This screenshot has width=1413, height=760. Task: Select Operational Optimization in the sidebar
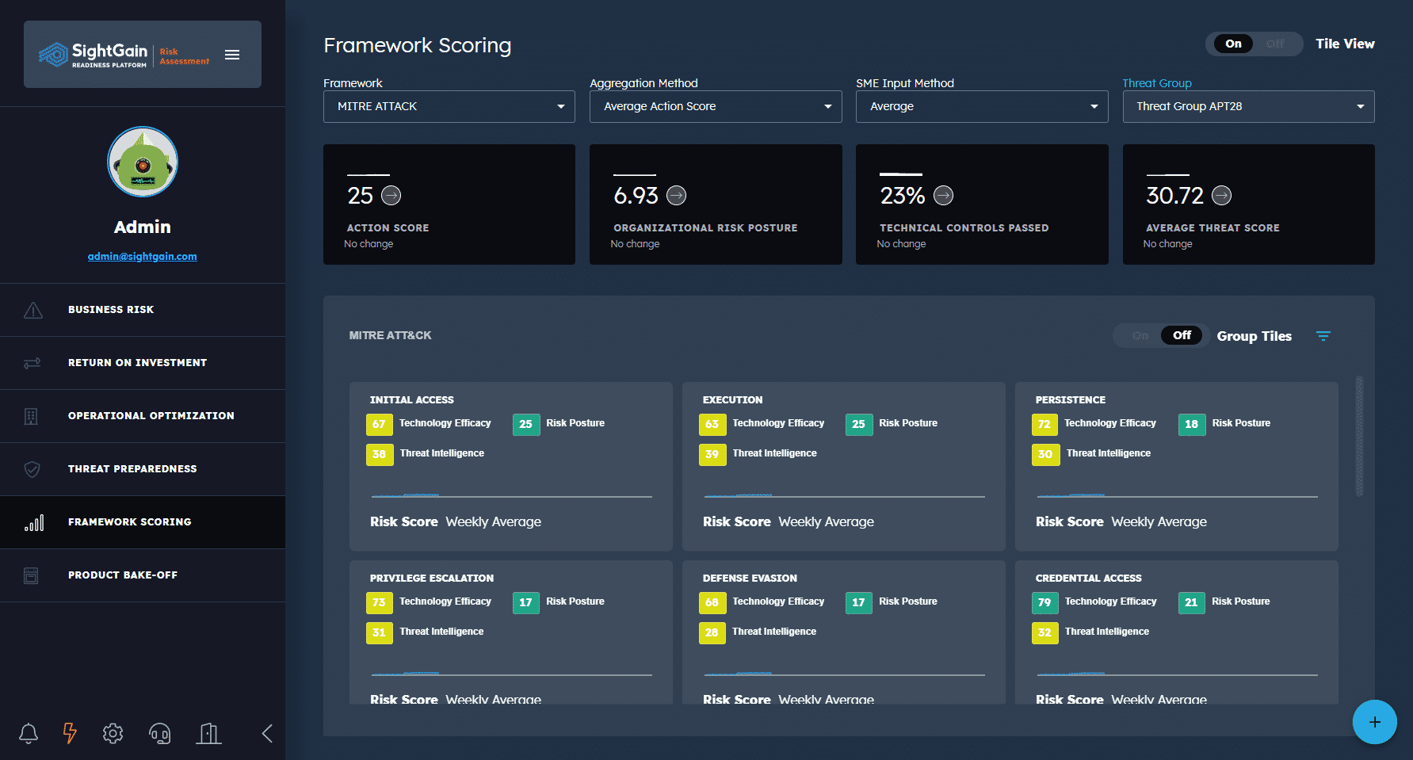click(143, 416)
